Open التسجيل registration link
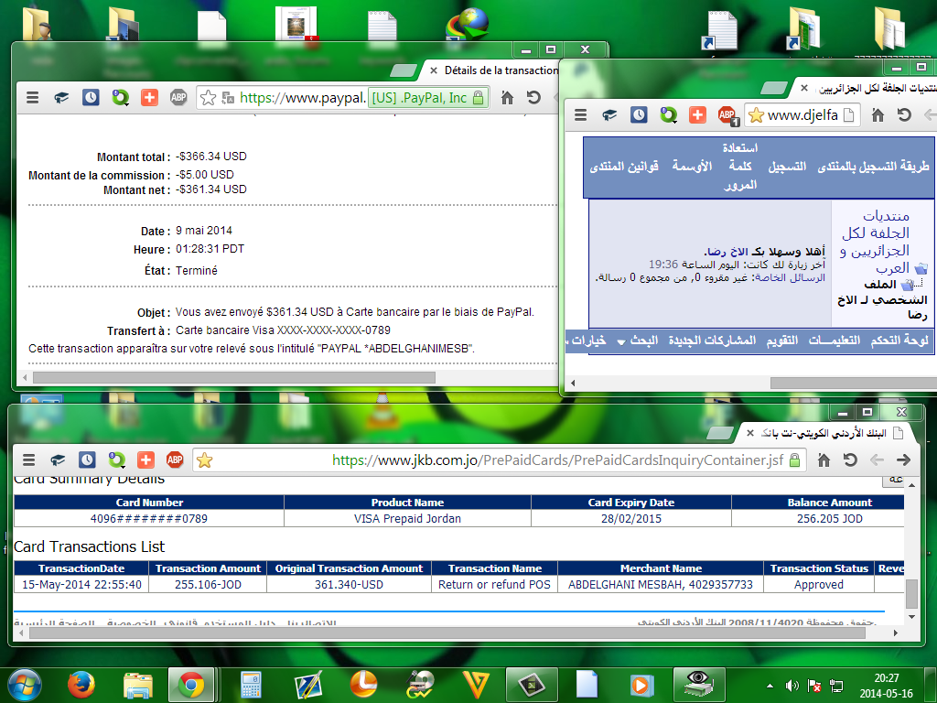937x703 pixels. pos(787,167)
